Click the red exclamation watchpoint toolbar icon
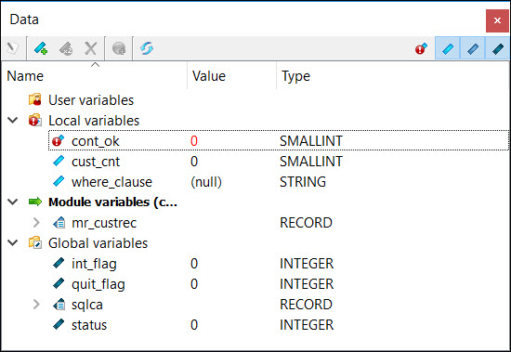The width and height of the screenshot is (511, 352). pos(421,49)
